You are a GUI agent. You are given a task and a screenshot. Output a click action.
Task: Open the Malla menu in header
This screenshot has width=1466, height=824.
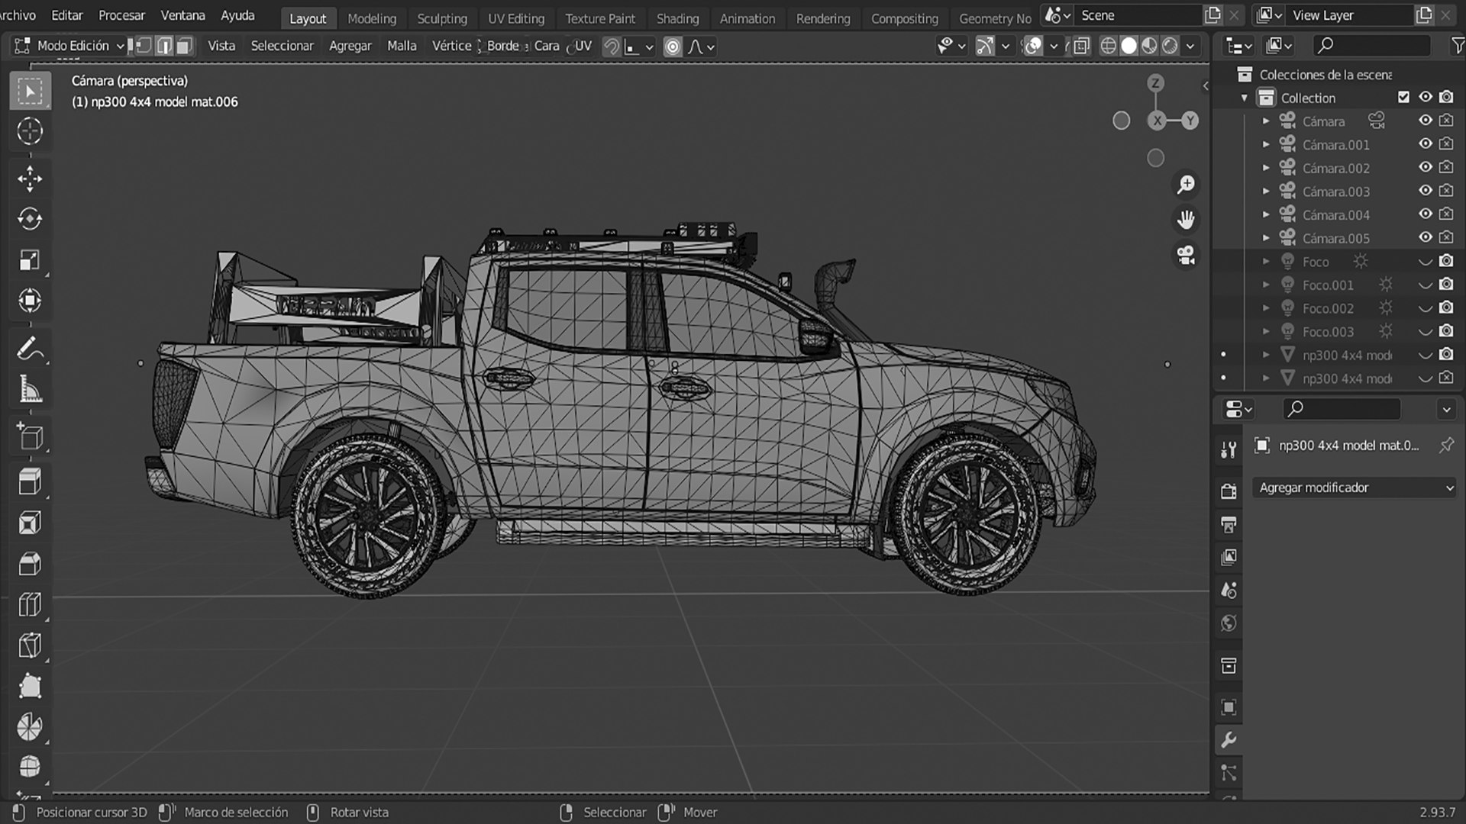(x=402, y=46)
